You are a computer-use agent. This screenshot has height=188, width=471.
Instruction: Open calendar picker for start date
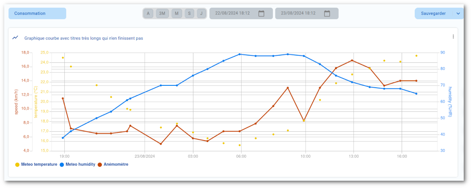point(262,13)
